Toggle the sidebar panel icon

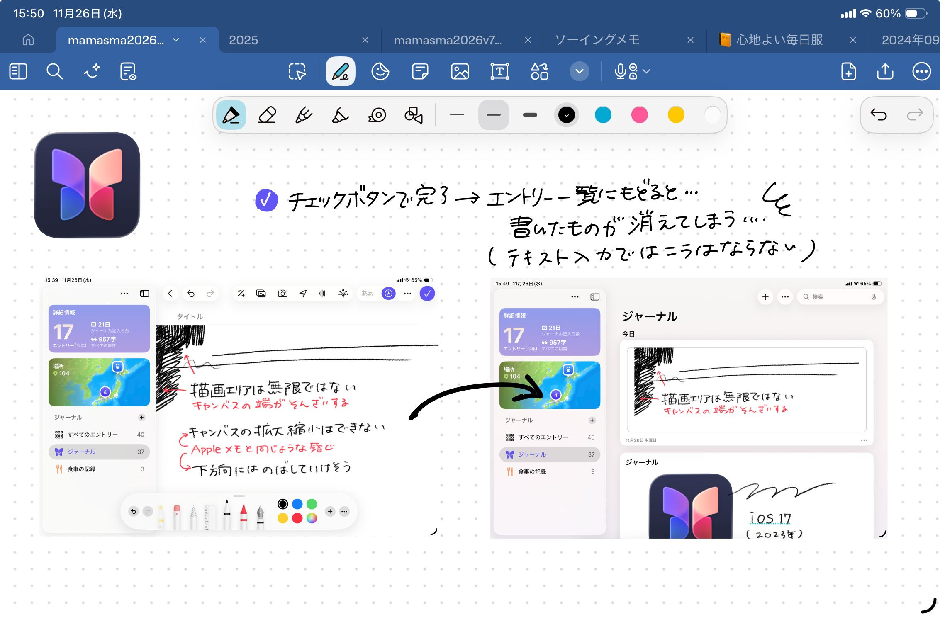18,71
